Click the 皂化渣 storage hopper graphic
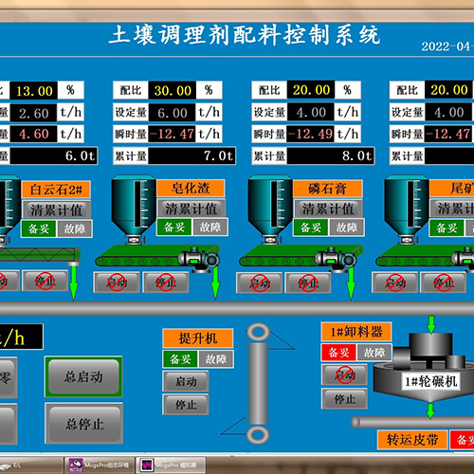This screenshot has width=474, height=474. coord(134,210)
